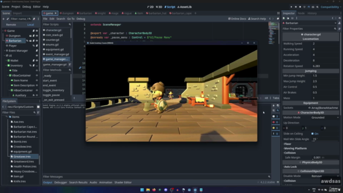
Task: Add a new node with plus icon
Action: (4, 19)
